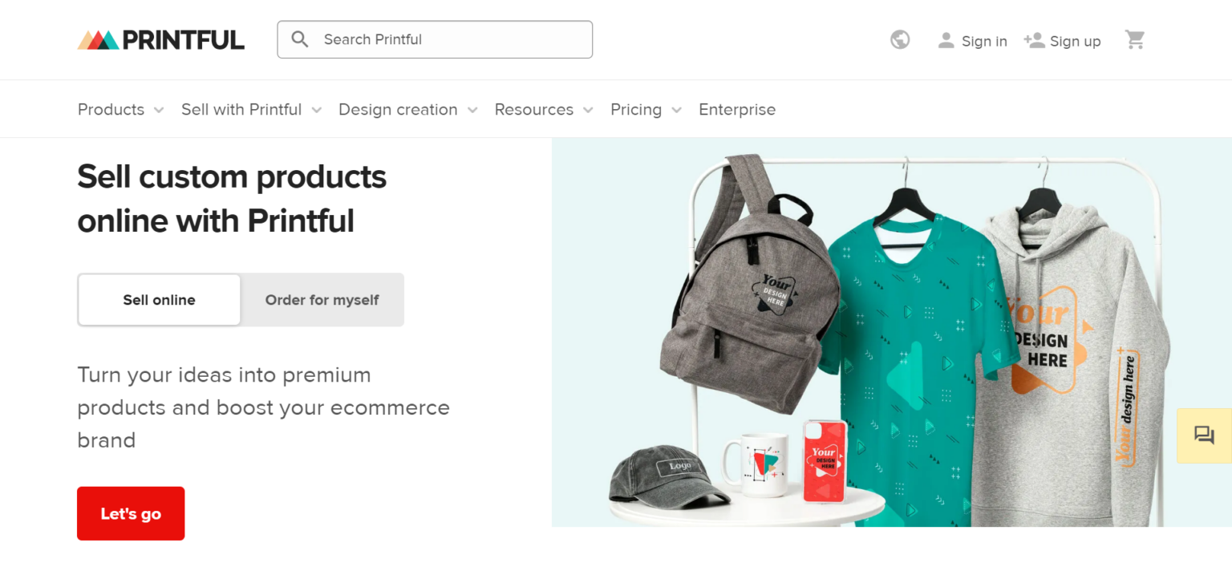
Task: Open the Resources dropdown
Action: coord(533,109)
